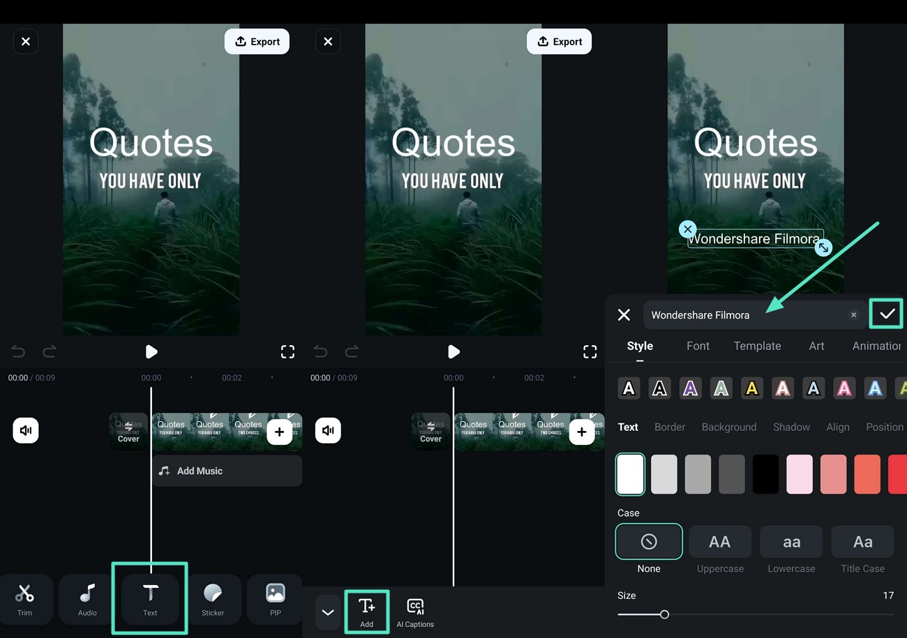Choose the light blue A black-outline preset
The image size is (907, 638).
click(x=814, y=388)
